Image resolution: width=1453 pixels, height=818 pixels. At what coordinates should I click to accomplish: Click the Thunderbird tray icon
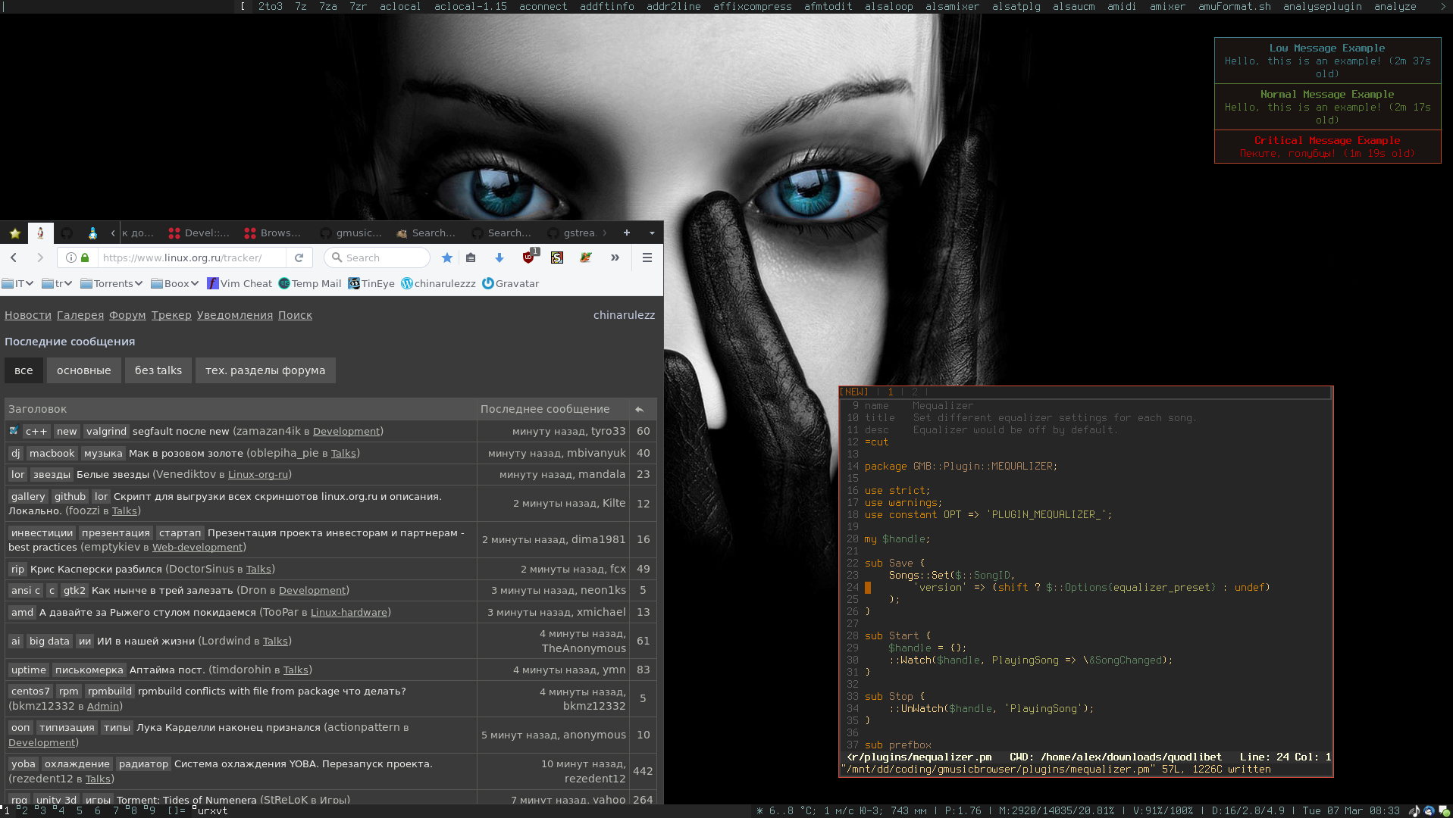(x=1430, y=810)
